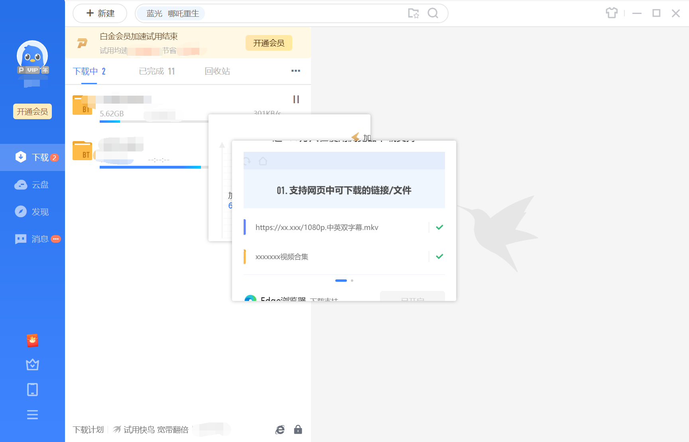
Task: Open the hamburger menu at sidebar bottom
Action: (32, 415)
